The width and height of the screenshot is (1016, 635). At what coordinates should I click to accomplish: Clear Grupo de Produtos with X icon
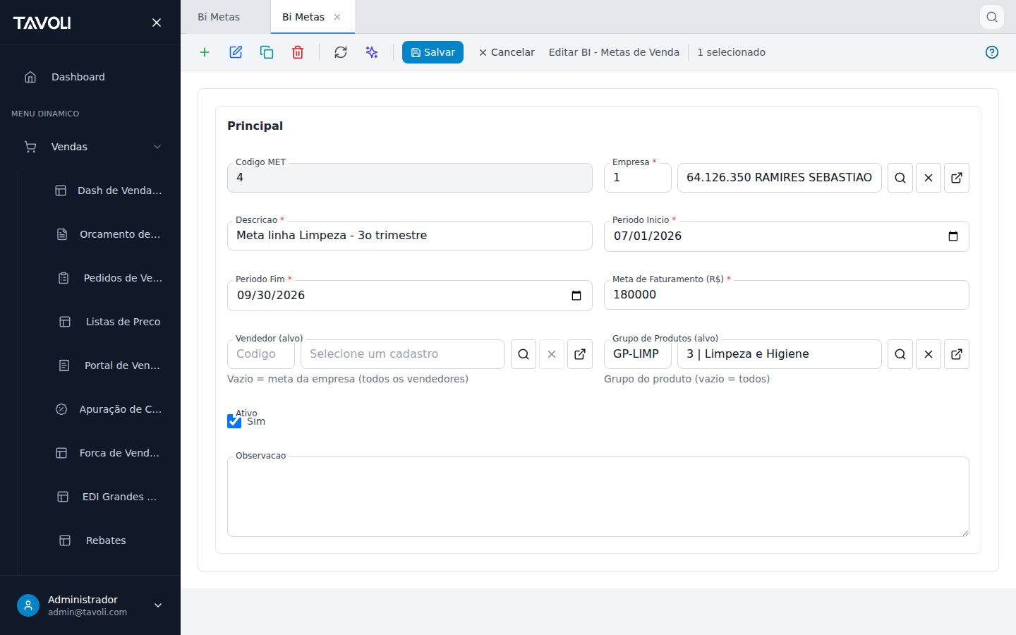[x=929, y=354]
